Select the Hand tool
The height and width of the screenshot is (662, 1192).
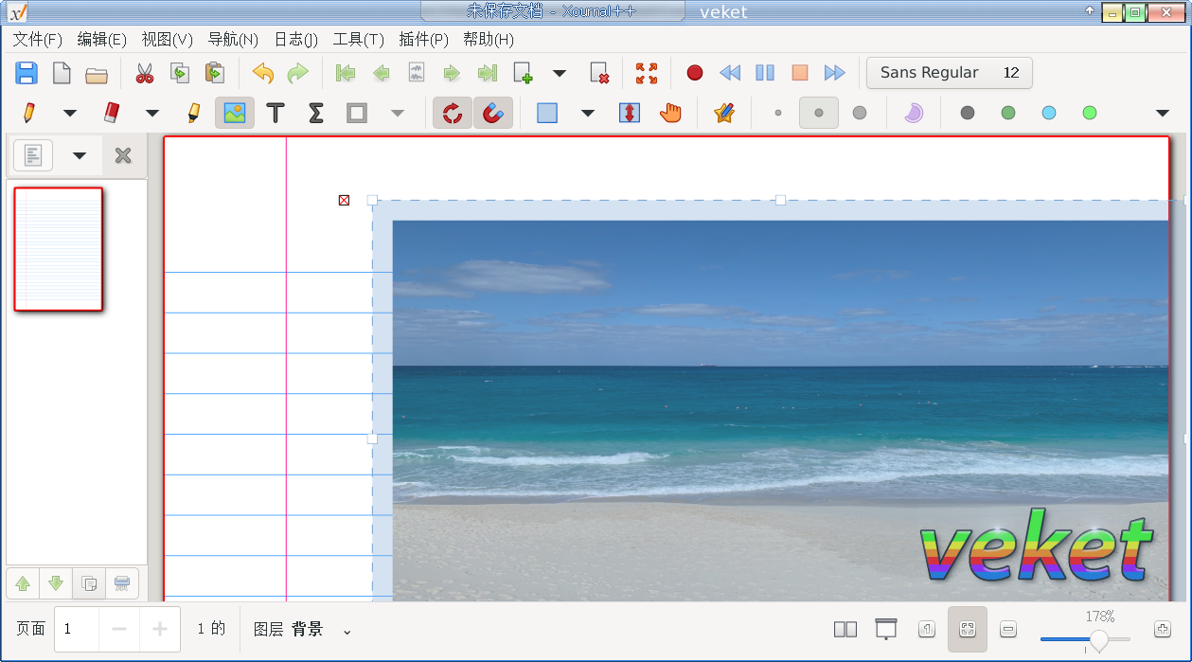pos(670,113)
